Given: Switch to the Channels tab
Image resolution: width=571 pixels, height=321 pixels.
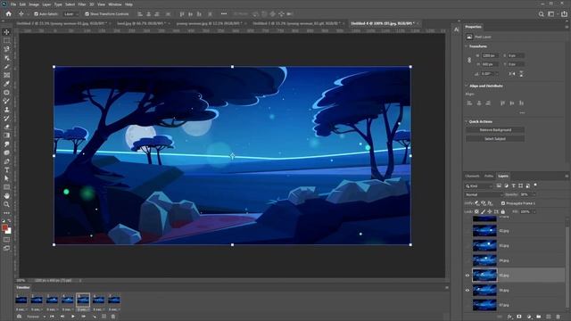Looking at the screenshot, I should 472,177.
